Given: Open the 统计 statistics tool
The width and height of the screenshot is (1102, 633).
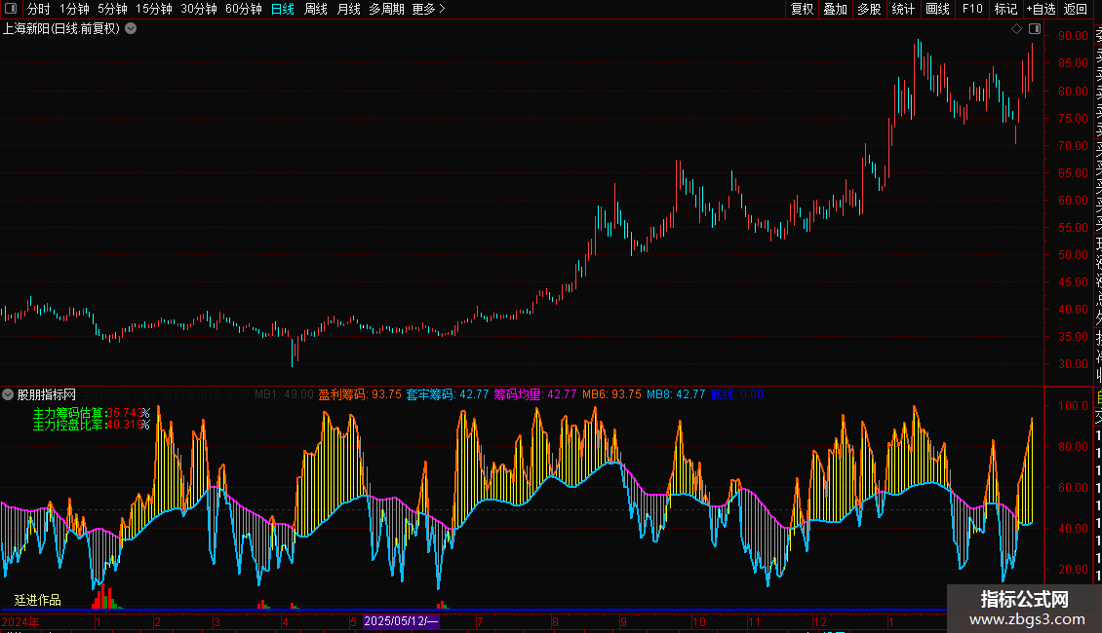Looking at the screenshot, I should pos(903,9).
